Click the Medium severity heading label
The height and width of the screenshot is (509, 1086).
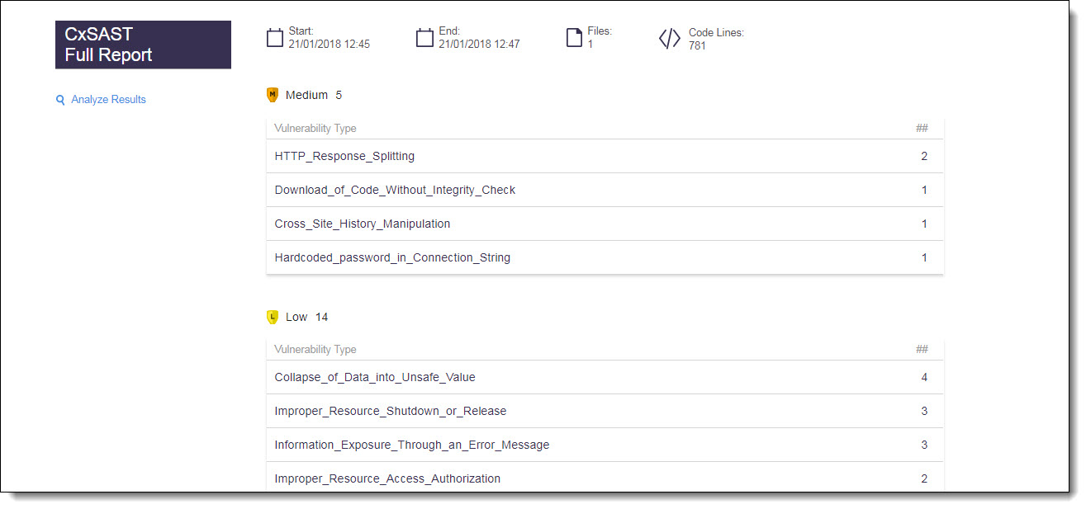tap(306, 95)
